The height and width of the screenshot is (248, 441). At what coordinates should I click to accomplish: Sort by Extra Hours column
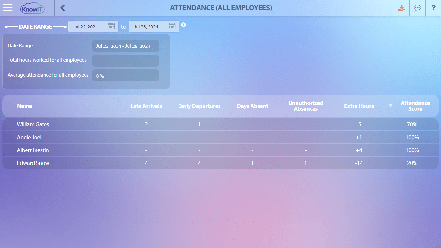coord(359,106)
